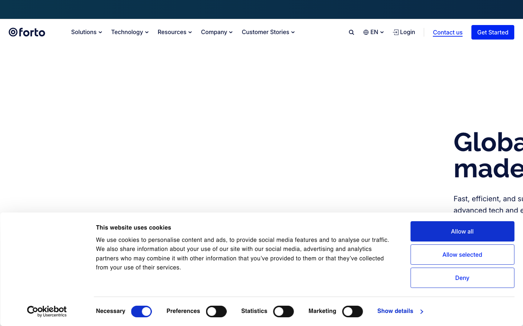Screen dimensions: 523x326
Task: Open the Resources menu
Action: pos(174,32)
